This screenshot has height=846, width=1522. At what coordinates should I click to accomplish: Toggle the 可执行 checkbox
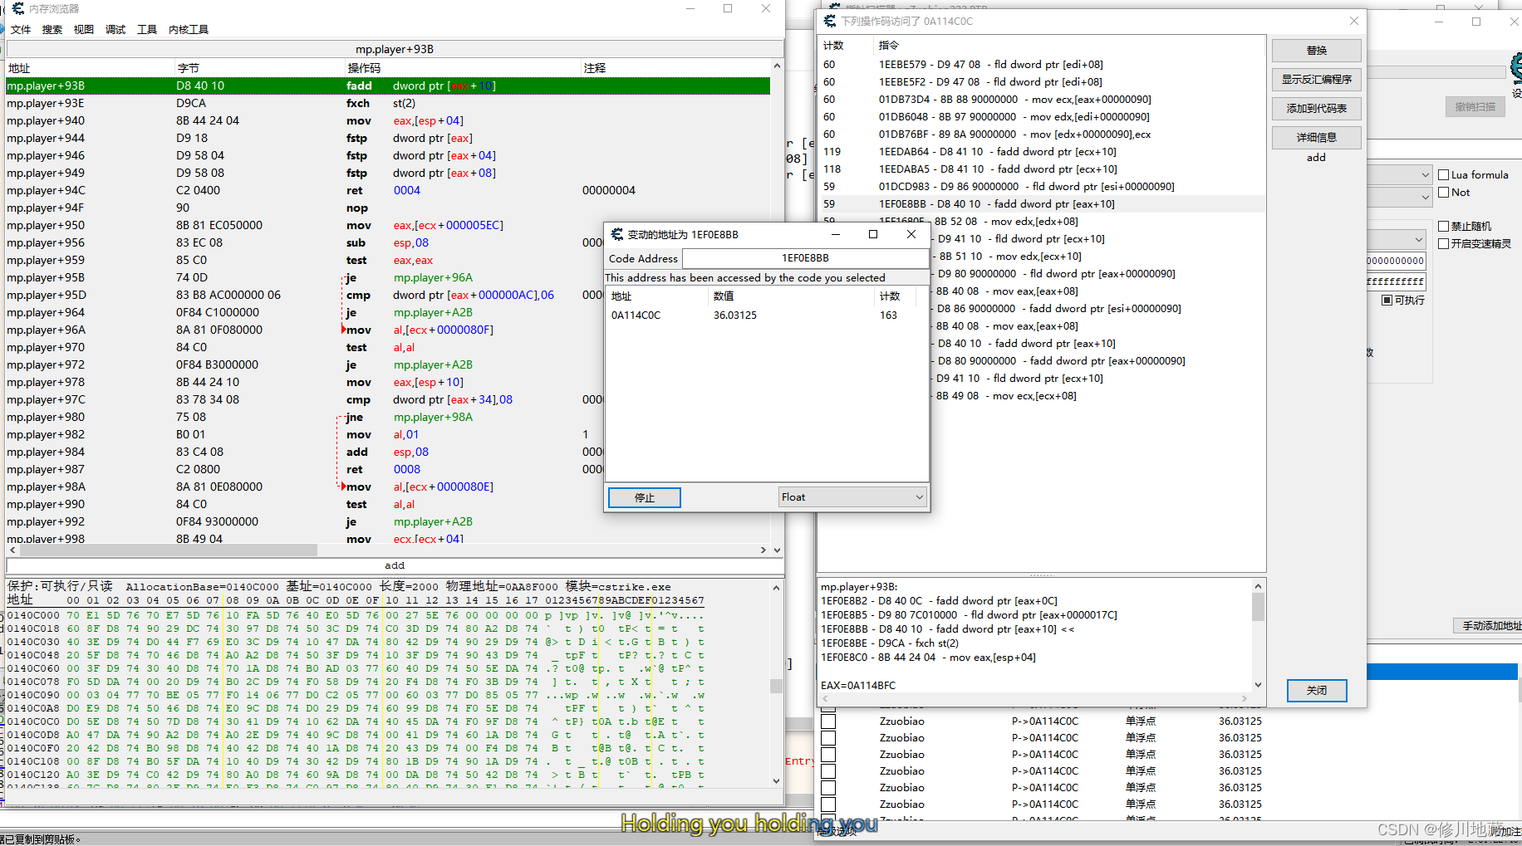pos(1387,301)
